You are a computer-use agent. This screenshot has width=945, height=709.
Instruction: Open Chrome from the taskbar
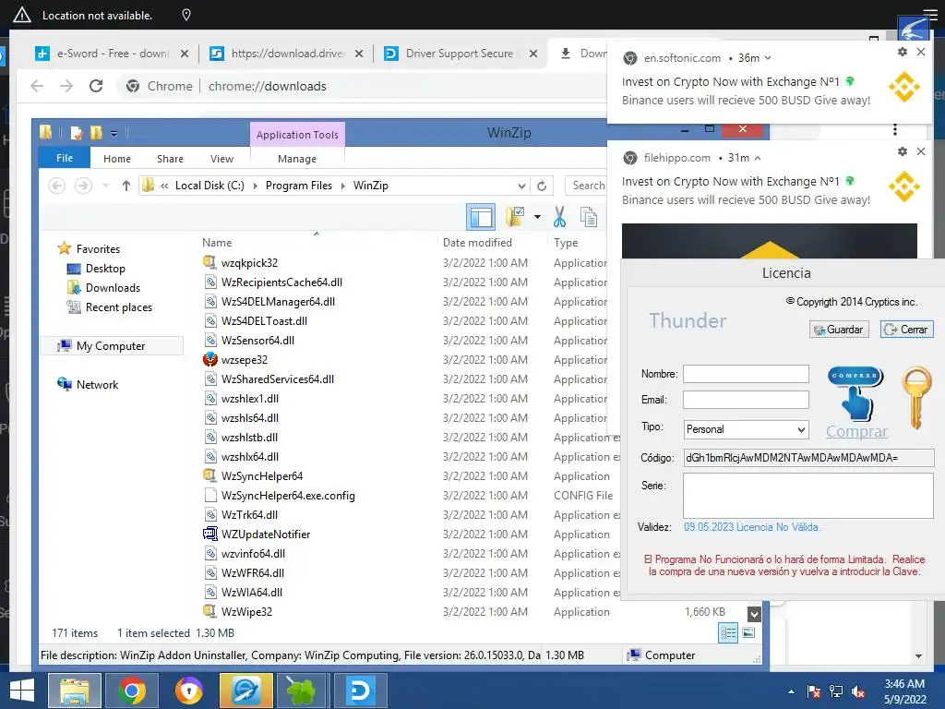[132, 691]
